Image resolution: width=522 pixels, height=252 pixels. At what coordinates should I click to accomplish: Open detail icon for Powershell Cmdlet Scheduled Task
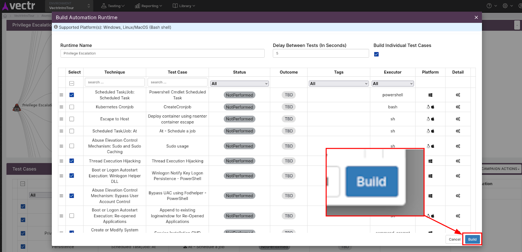point(458,95)
